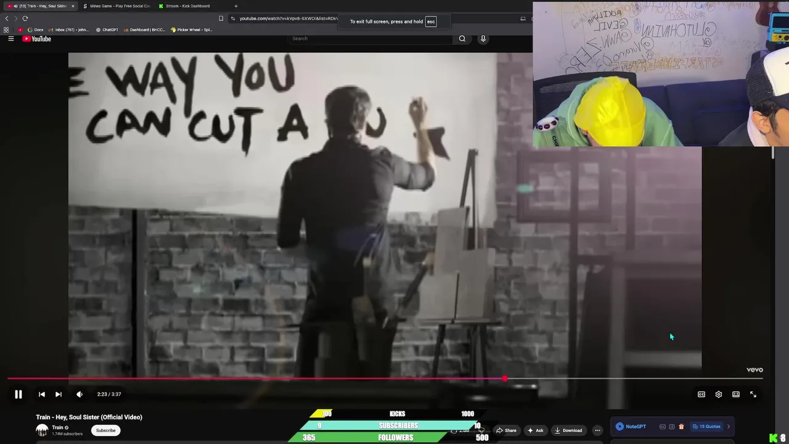Subscribe to the Train channel

[x=105, y=430]
